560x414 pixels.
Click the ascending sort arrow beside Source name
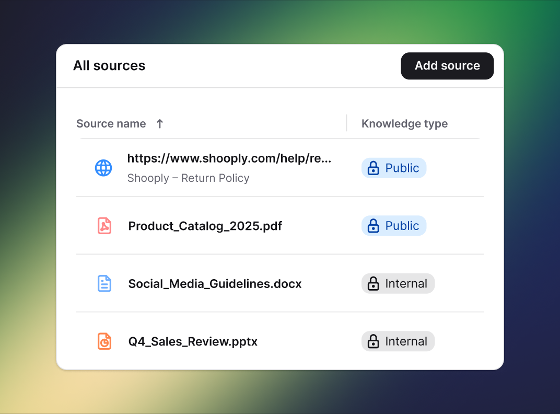pos(159,123)
